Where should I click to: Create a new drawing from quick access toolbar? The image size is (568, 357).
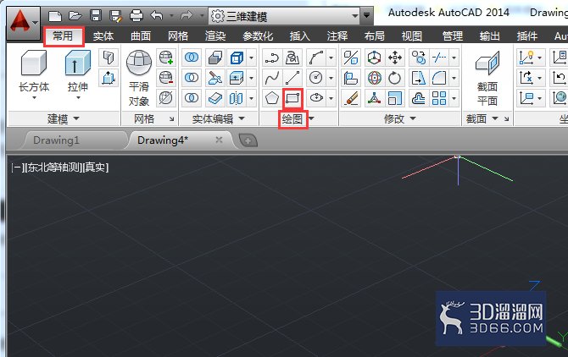click(x=55, y=16)
